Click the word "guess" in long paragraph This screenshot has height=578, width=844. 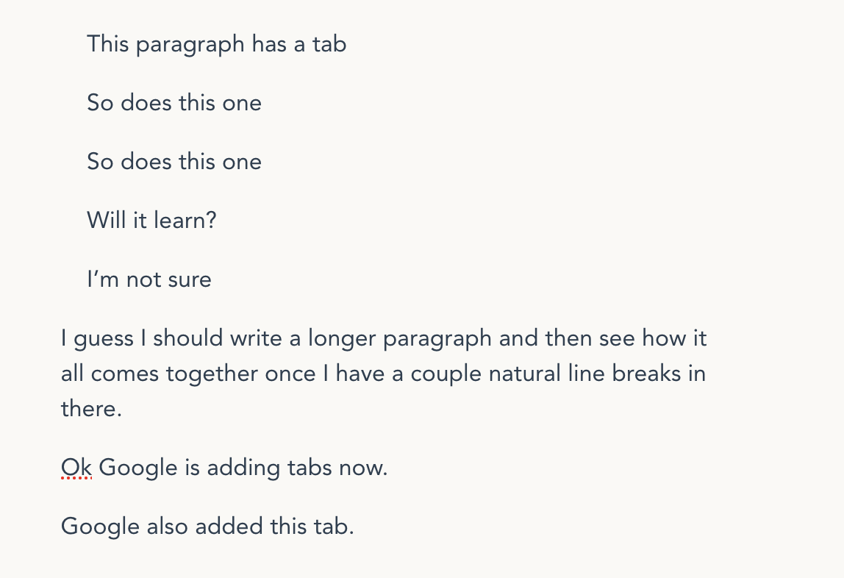pos(104,340)
